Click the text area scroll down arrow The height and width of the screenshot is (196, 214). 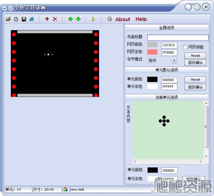click(206, 156)
